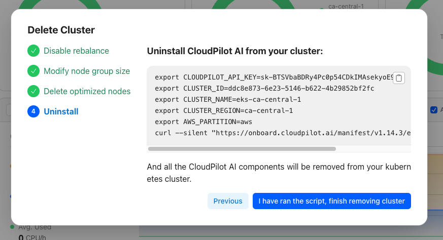The image size is (443, 240).
Task: Select the Modify node group size step
Action: [87, 71]
